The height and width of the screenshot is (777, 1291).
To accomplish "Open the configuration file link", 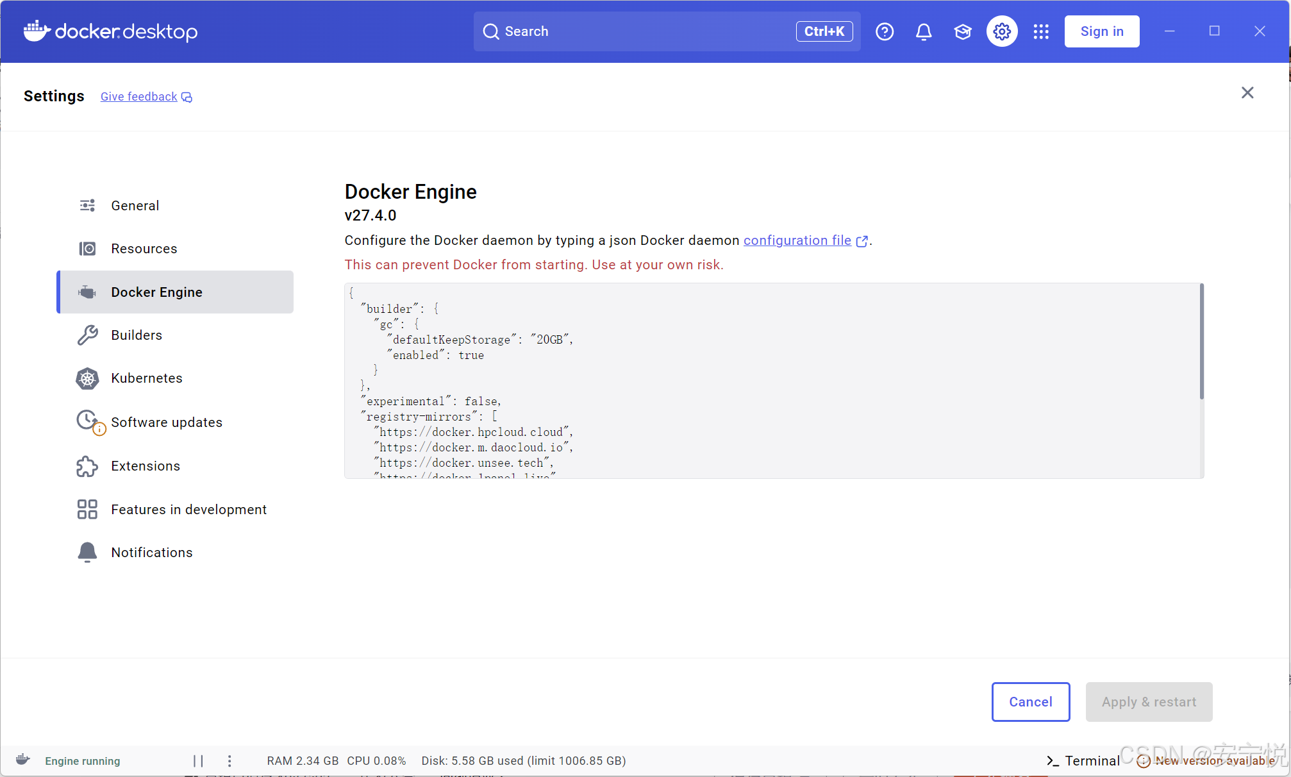I will point(797,240).
